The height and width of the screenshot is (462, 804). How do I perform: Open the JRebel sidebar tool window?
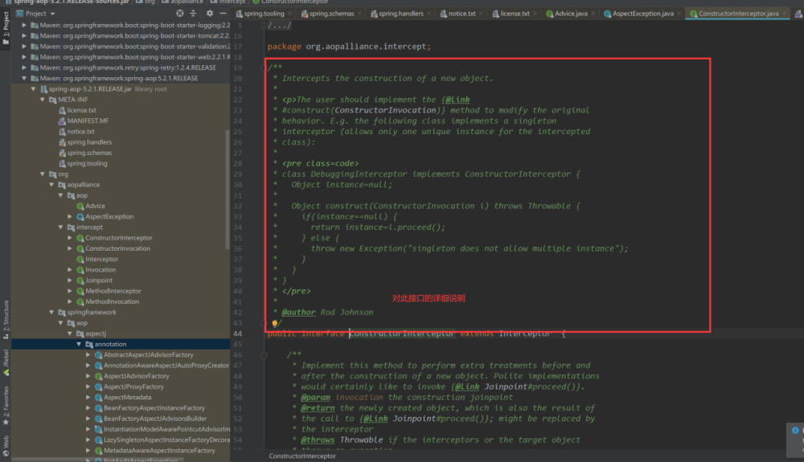6,362
